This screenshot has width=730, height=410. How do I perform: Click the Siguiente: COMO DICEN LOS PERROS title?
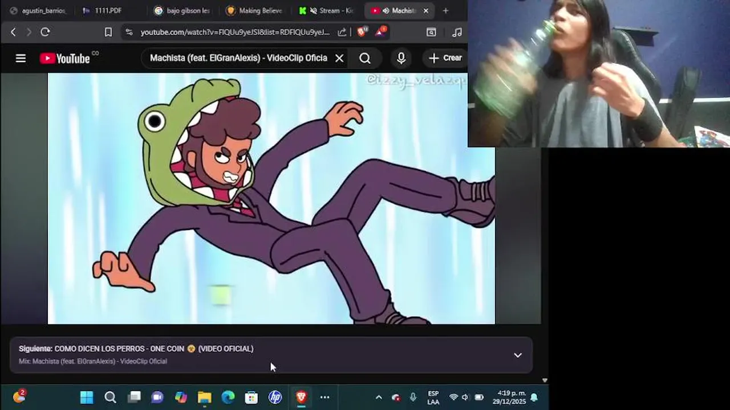point(136,348)
